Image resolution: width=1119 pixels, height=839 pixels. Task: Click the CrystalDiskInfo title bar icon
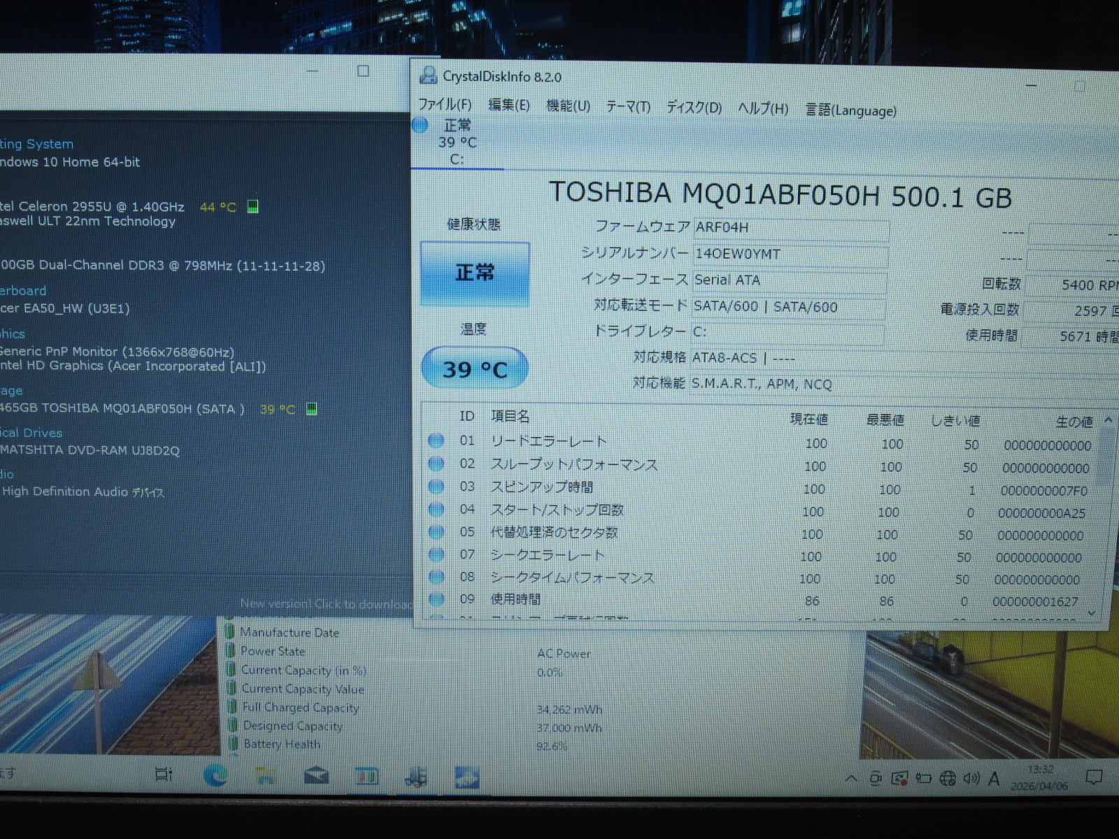(427, 75)
